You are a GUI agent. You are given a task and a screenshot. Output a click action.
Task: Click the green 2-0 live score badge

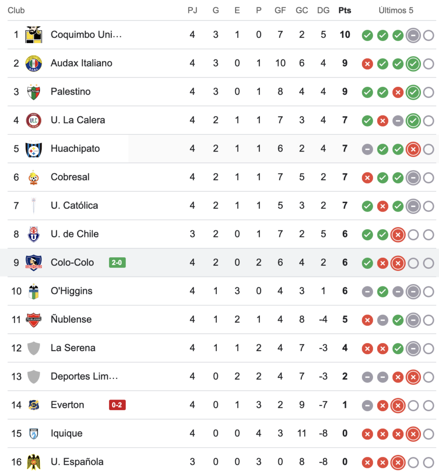117,263
